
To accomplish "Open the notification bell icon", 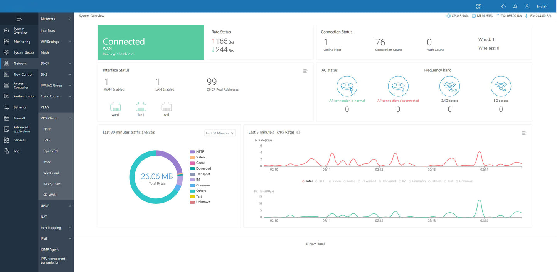I will pyautogui.click(x=515, y=6).
